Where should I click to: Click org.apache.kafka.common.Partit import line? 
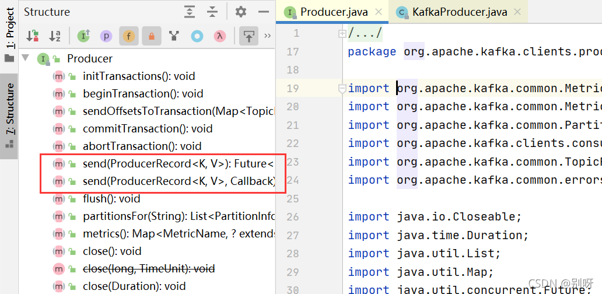pyautogui.click(x=475, y=125)
